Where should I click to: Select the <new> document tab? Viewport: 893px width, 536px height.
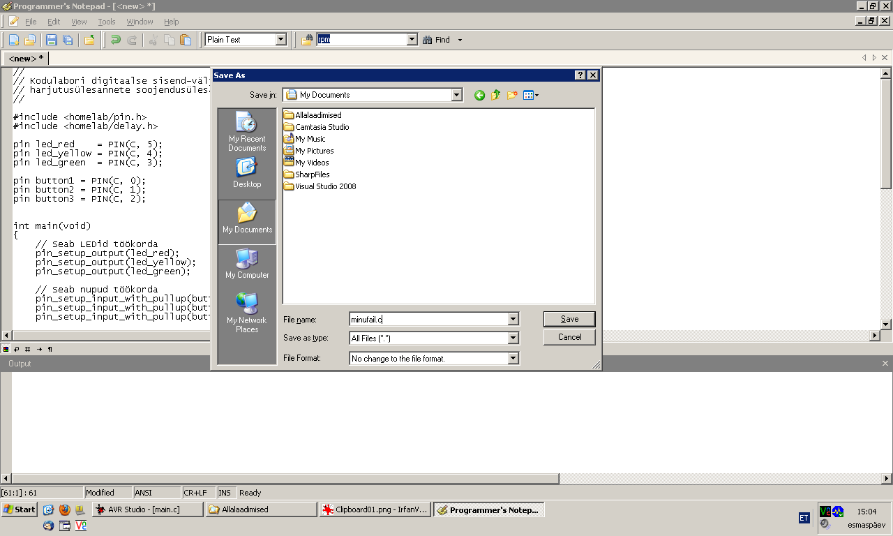(x=26, y=59)
